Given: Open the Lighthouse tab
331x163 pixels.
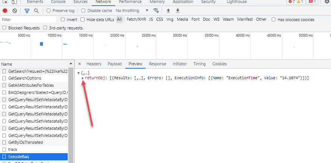Looking at the screenshot, I should coord(237,2).
